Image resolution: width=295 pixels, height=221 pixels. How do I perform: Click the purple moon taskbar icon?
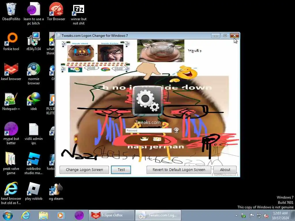coord(79,215)
